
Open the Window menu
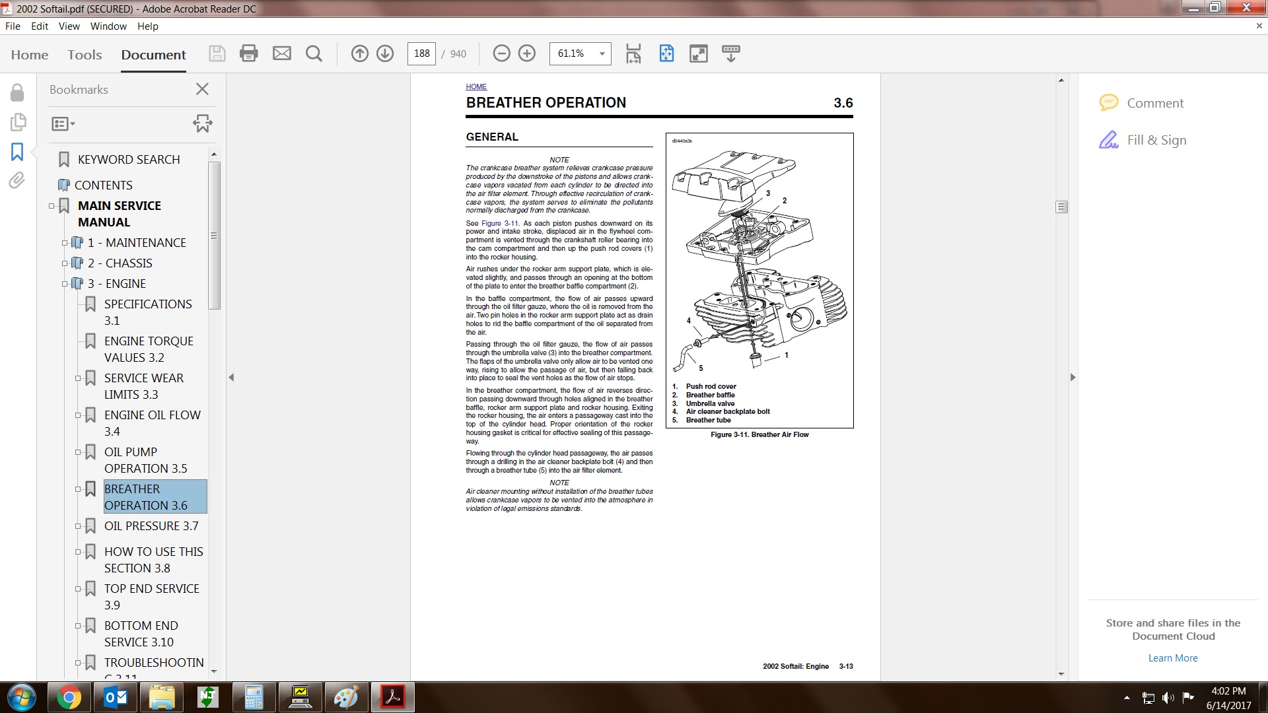[x=108, y=26]
